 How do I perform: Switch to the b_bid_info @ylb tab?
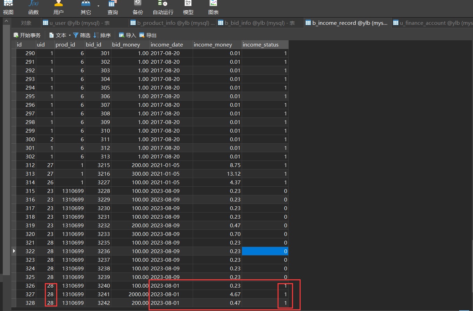[x=260, y=23]
